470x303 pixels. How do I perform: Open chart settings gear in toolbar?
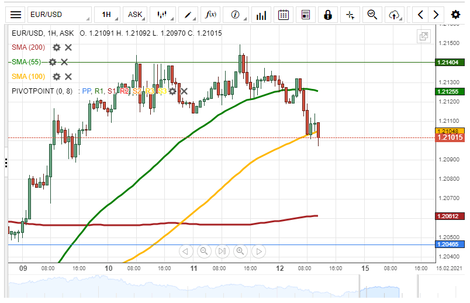(x=455, y=15)
